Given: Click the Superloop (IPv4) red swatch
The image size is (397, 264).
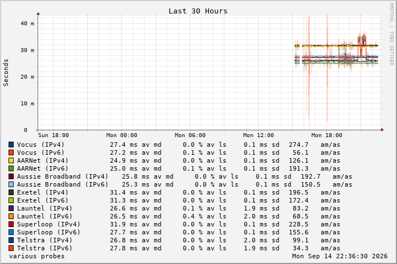Looking at the screenshot, I should (11, 224).
